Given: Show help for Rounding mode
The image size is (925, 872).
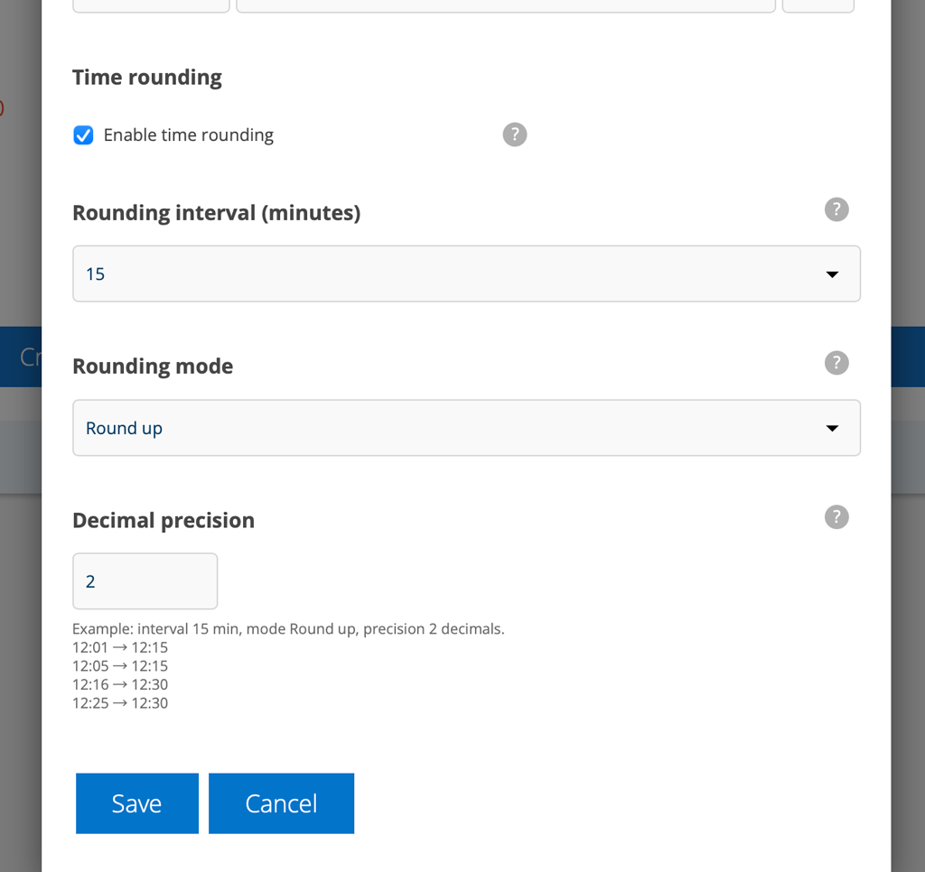Looking at the screenshot, I should (836, 363).
